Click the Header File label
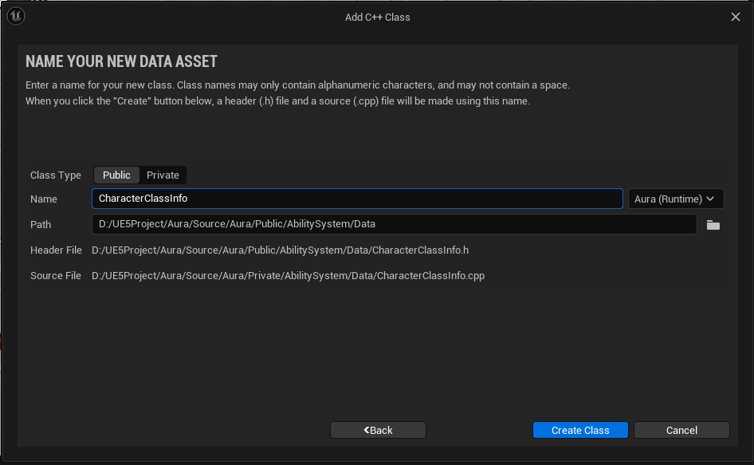This screenshot has height=465, width=754. tap(56, 250)
